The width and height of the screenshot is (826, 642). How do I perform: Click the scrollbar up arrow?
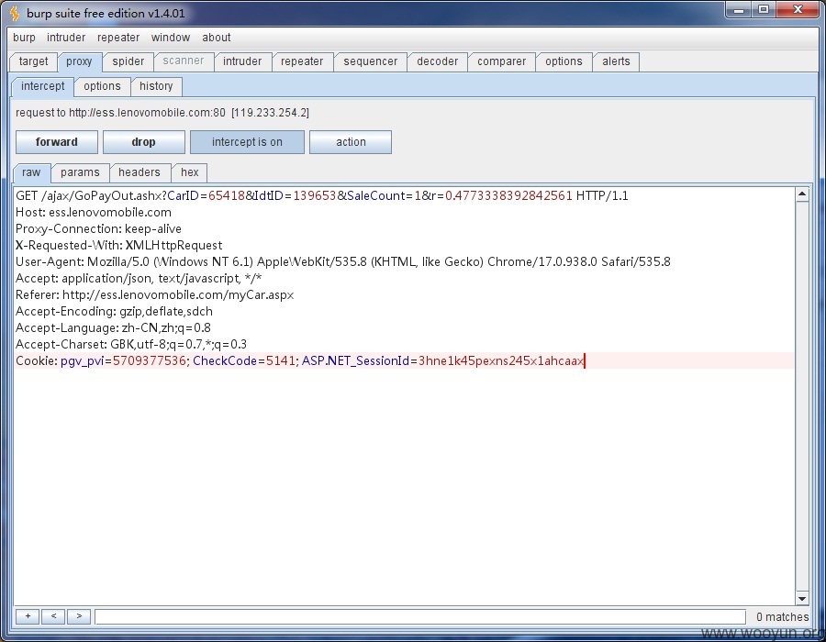(x=802, y=194)
